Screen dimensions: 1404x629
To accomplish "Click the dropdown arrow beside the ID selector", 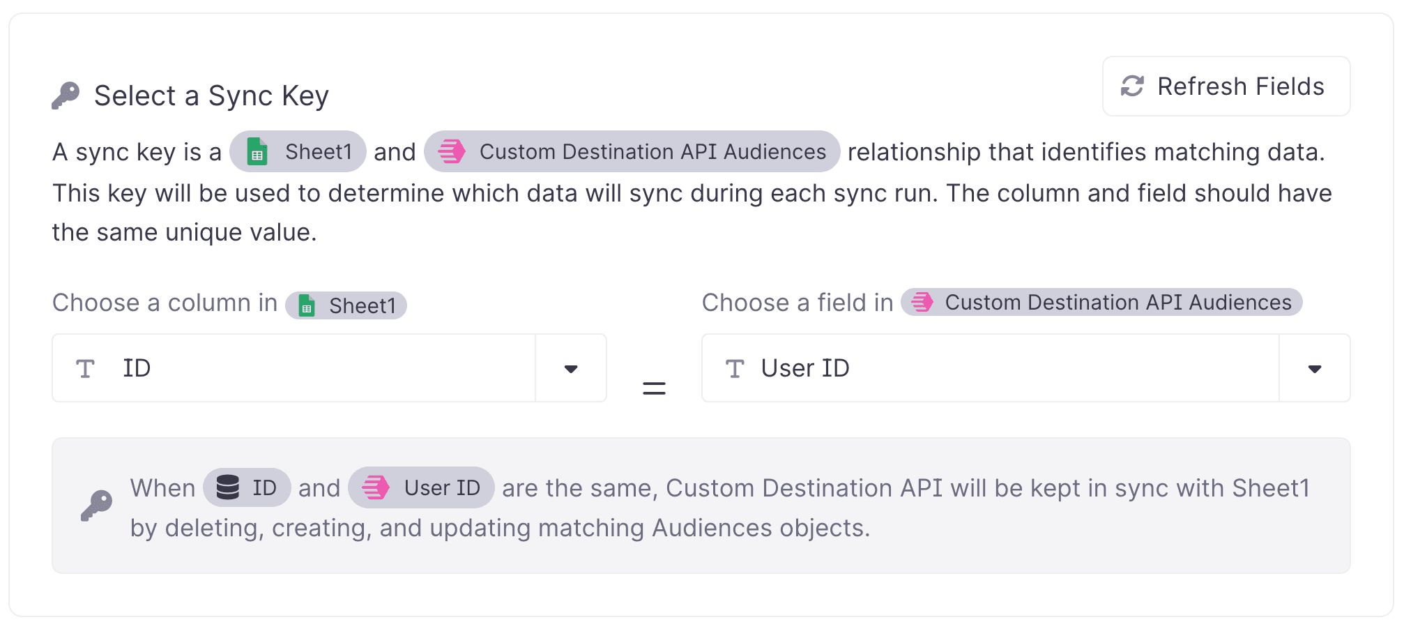I will coord(570,368).
